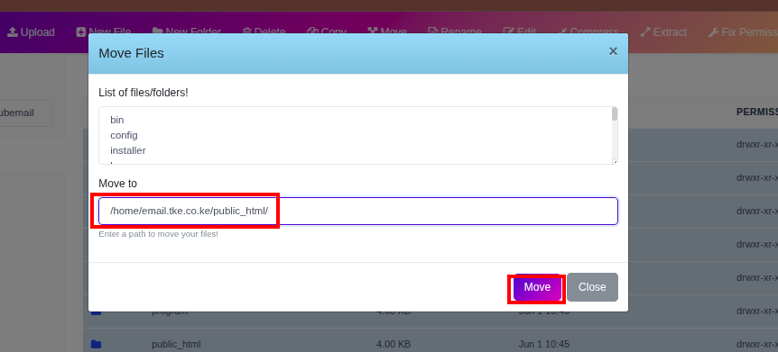Click the list box scrollbar thumb
The width and height of the screenshot is (778, 352).
[615, 113]
